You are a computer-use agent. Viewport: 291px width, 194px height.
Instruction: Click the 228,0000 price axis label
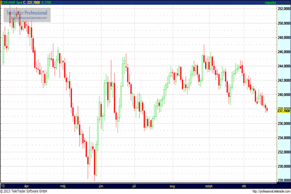tap(283, 181)
